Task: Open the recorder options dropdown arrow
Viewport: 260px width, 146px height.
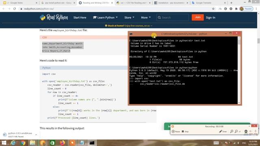Action: 249,126
